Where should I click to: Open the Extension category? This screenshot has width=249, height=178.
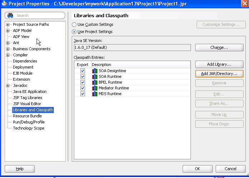(x=22, y=79)
